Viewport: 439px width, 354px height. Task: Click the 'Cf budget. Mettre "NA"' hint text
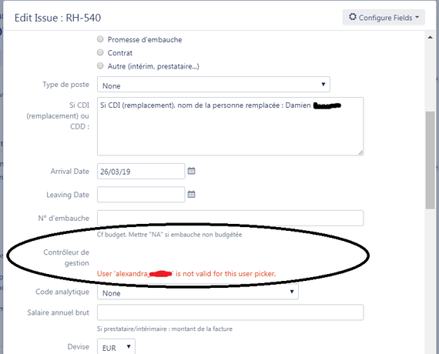tap(169, 235)
